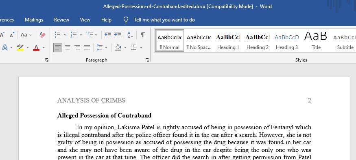The height and width of the screenshot is (160, 356).
Task: Click the Numbering list icon
Action: [73, 35]
